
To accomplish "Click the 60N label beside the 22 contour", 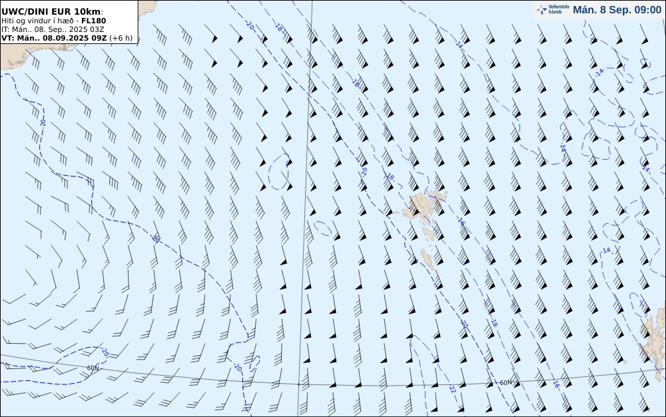I will tap(505, 382).
